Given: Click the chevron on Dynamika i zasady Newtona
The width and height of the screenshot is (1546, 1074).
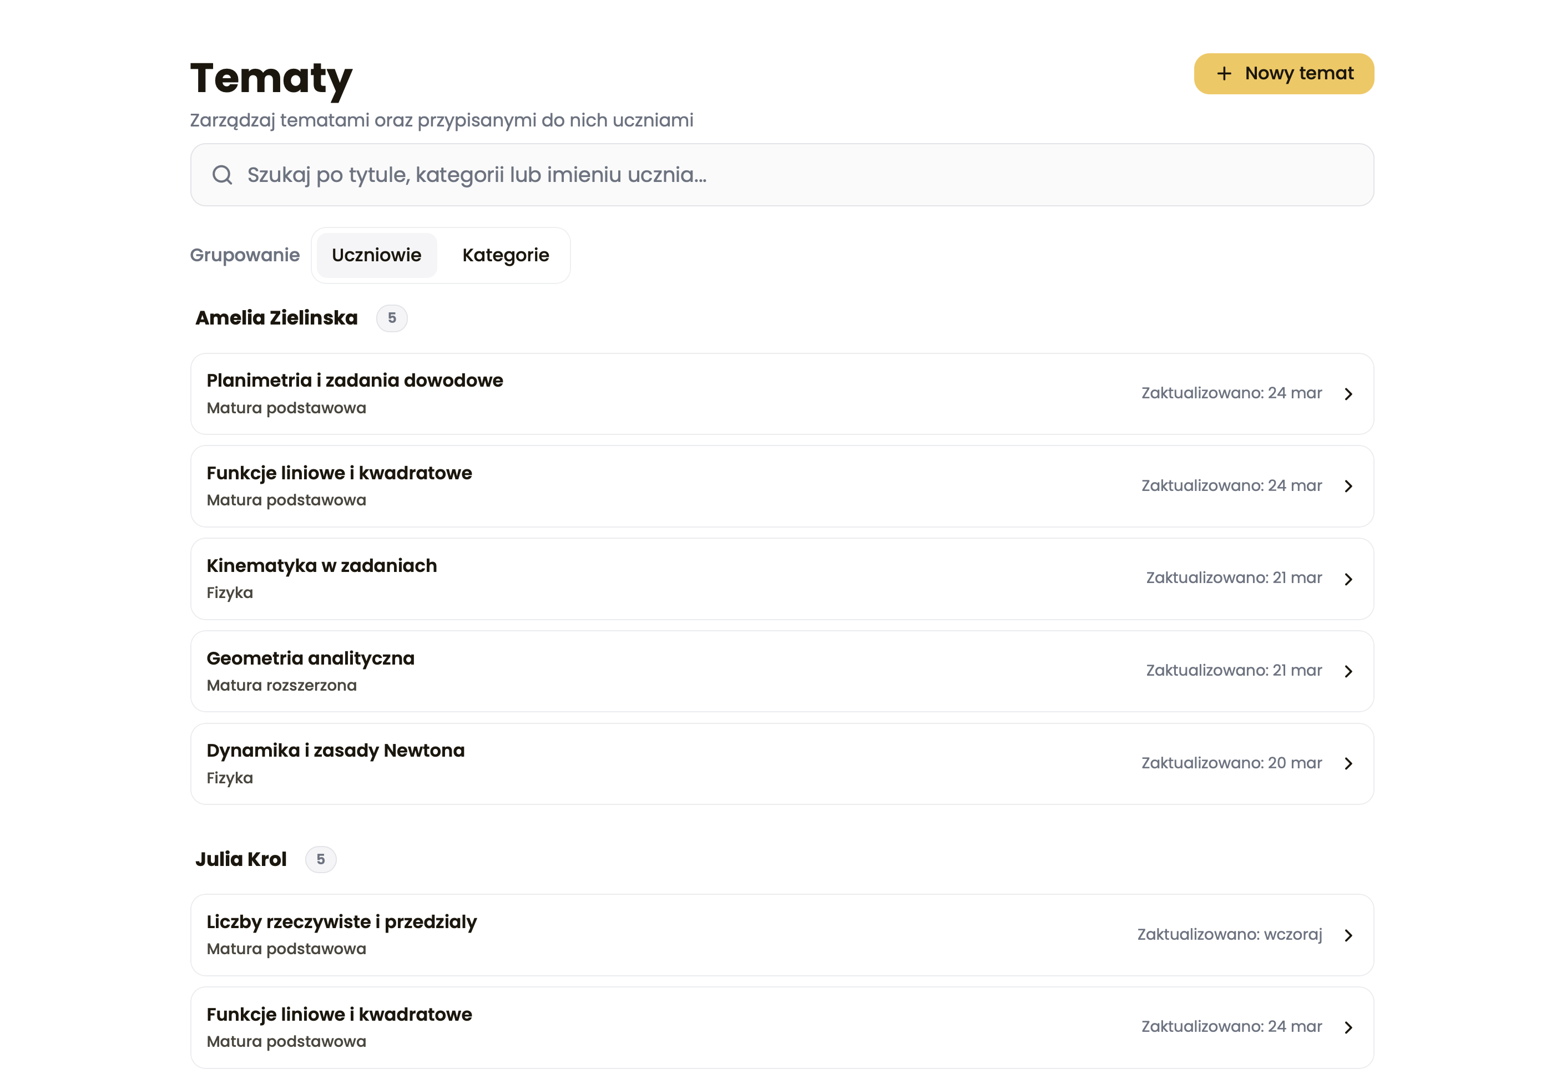Looking at the screenshot, I should (x=1348, y=764).
